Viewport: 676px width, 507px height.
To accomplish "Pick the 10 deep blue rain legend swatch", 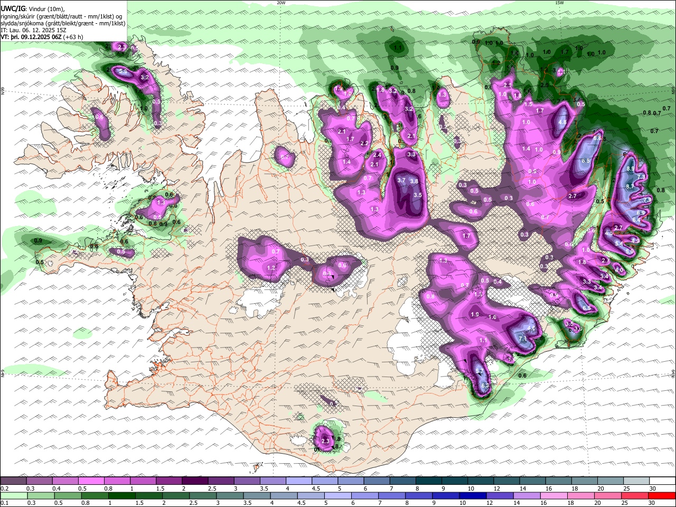I will [472, 496].
